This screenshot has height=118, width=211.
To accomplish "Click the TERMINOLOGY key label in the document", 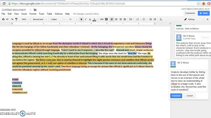I will point(20,92).
